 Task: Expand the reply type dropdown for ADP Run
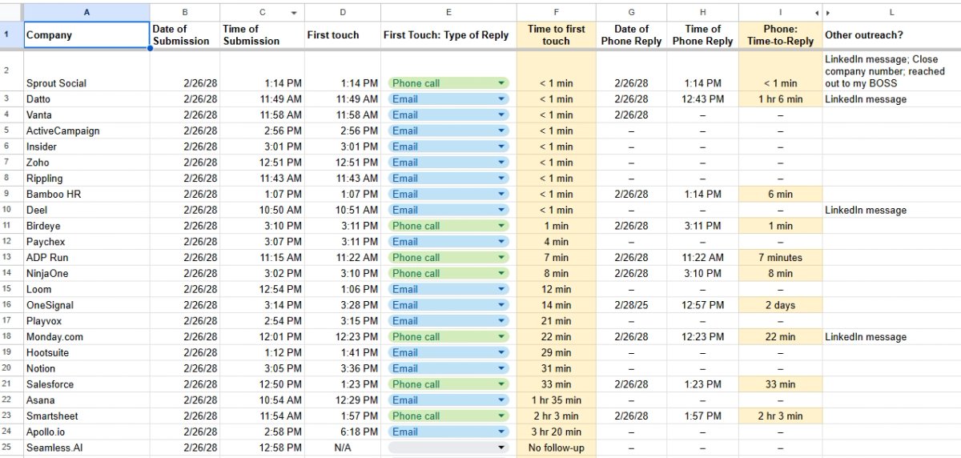click(501, 258)
